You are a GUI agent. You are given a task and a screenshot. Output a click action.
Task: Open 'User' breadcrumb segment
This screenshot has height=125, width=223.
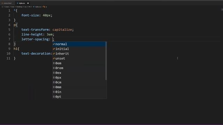pyautogui.click(x=13, y=7)
